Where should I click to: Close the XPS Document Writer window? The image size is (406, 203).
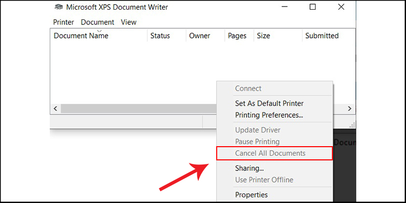[x=341, y=7]
